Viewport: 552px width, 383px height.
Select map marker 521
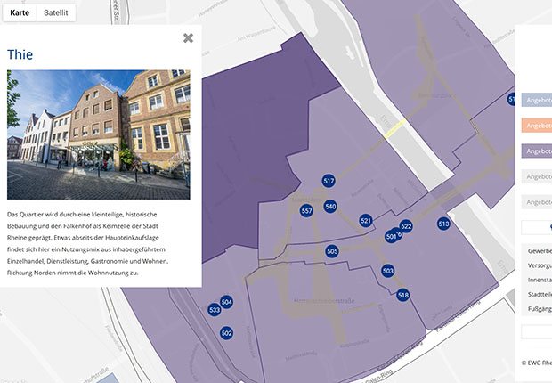(366, 221)
